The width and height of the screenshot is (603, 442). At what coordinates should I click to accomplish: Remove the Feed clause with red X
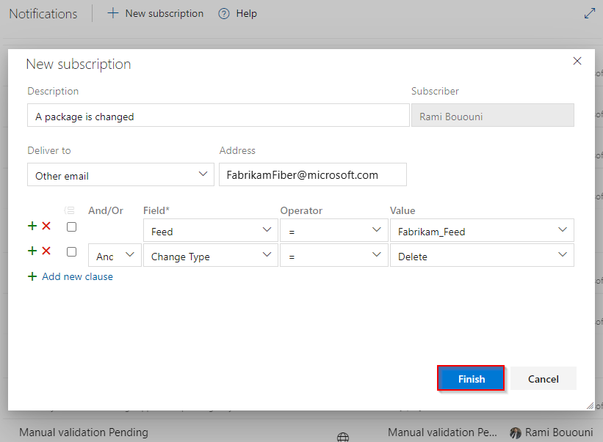point(45,226)
